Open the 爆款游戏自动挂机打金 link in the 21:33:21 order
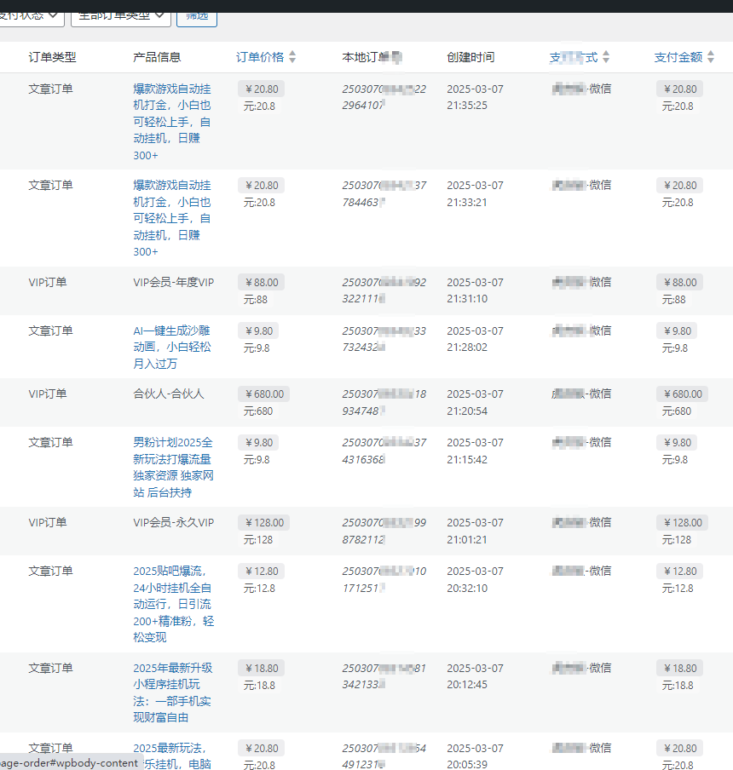 click(172, 218)
